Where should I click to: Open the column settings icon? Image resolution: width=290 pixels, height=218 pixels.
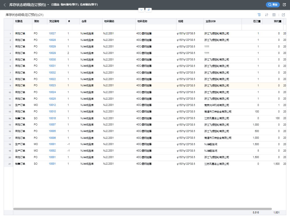(274, 15)
